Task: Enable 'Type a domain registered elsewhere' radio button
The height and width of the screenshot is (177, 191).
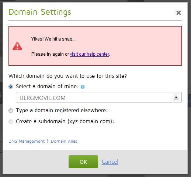Action: tap(11, 111)
